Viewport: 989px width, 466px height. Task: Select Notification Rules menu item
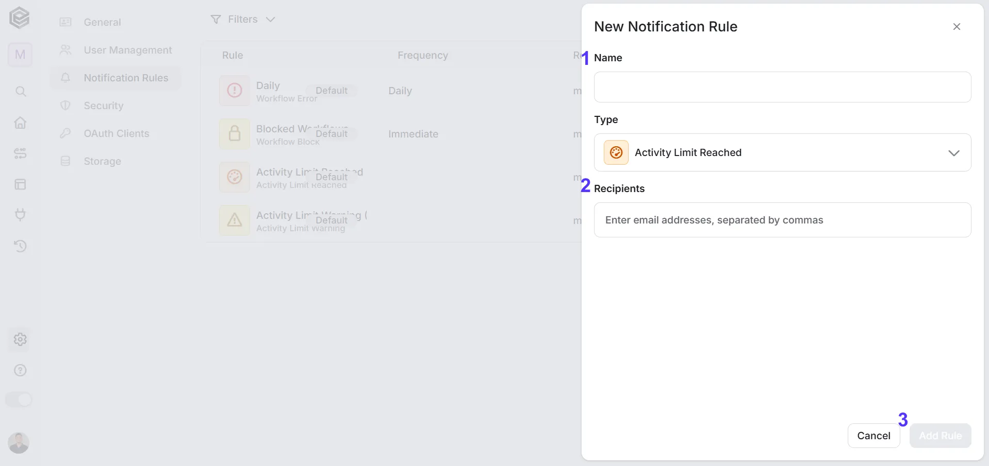(116, 78)
